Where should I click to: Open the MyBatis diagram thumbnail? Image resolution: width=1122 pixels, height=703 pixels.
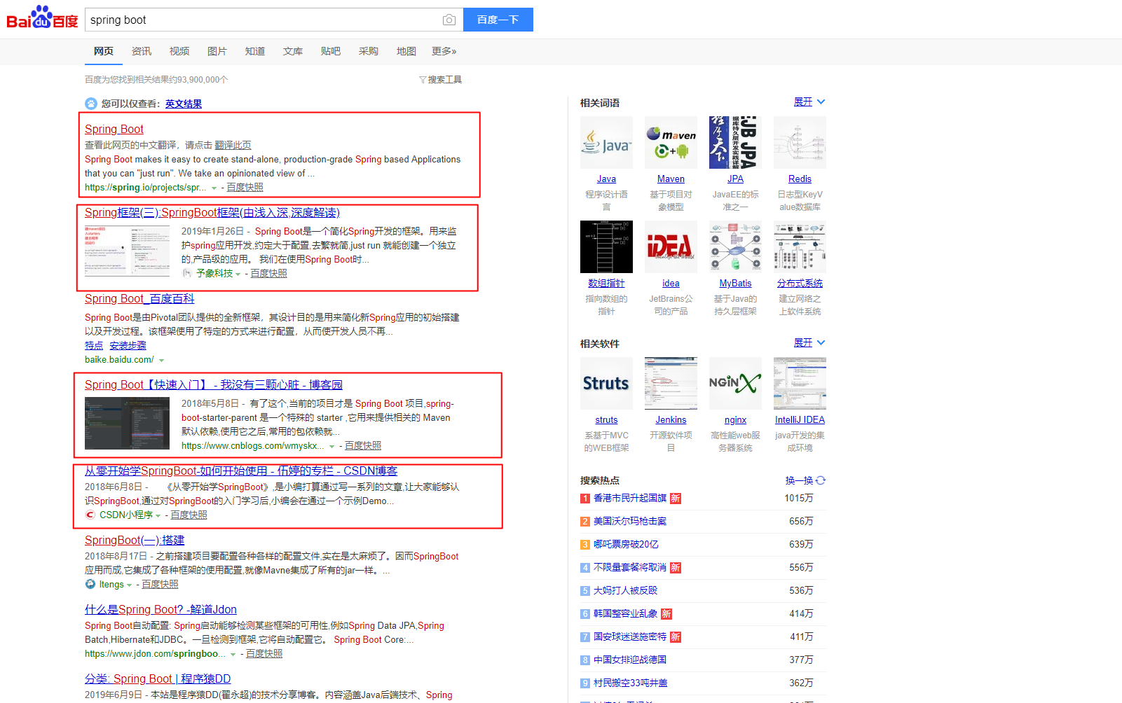point(735,246)
